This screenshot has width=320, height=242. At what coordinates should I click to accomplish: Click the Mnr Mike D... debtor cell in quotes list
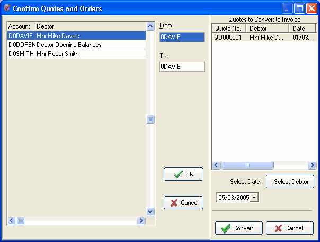tap(266, 38)
